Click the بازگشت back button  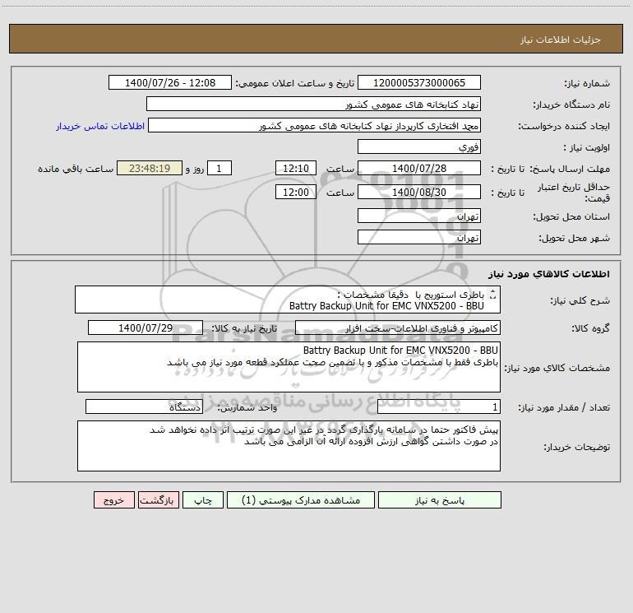pos(158,499)
